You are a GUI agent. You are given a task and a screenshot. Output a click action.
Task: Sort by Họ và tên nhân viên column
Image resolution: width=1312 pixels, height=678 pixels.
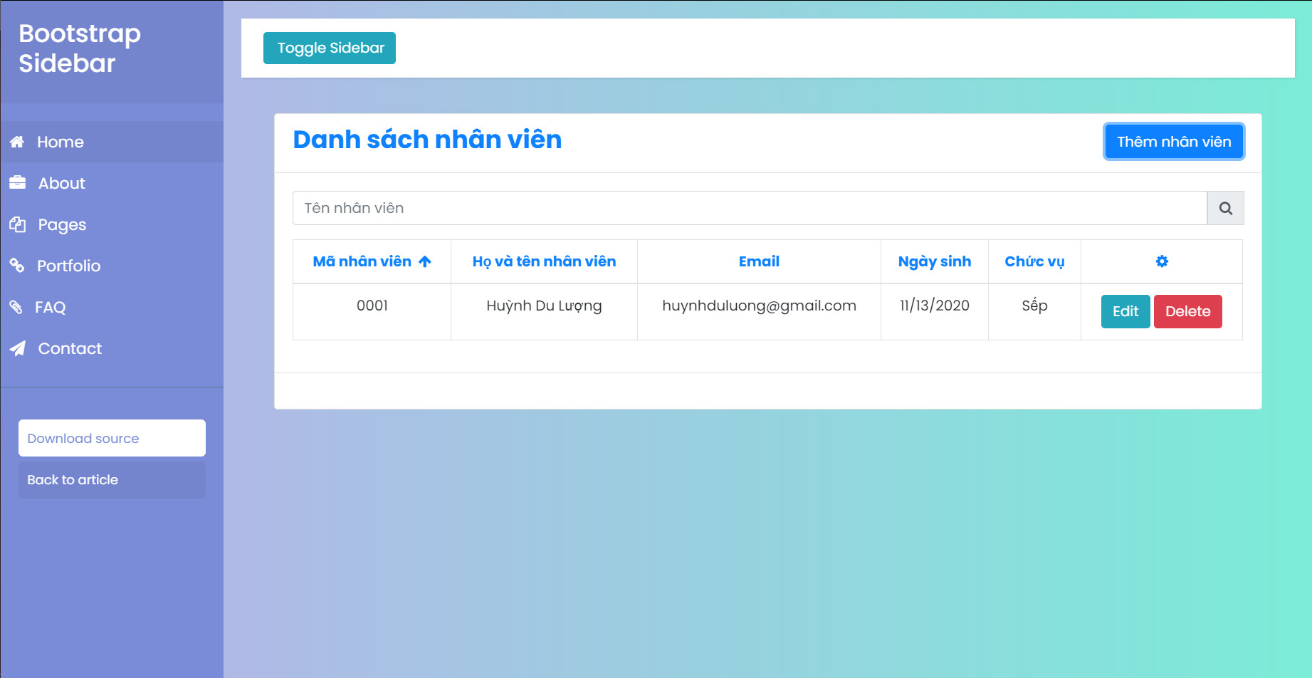544,261
